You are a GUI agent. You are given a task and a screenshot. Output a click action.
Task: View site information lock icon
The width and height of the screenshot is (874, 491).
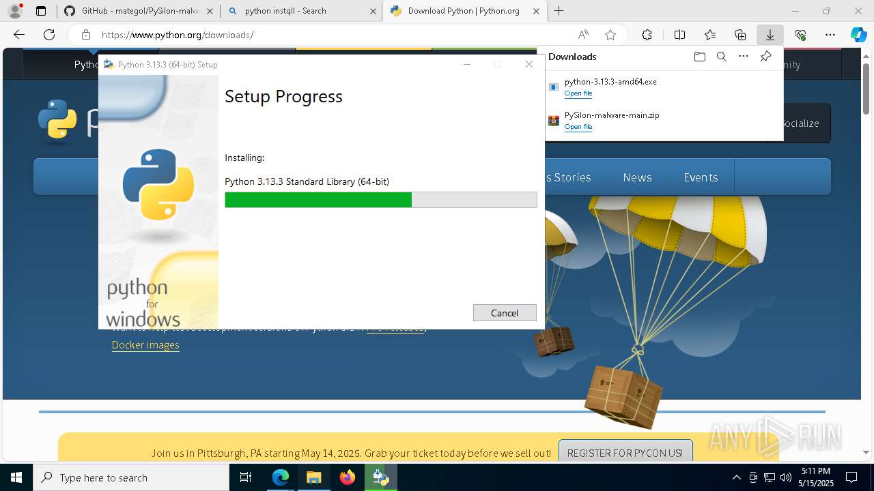coord(85,35)
